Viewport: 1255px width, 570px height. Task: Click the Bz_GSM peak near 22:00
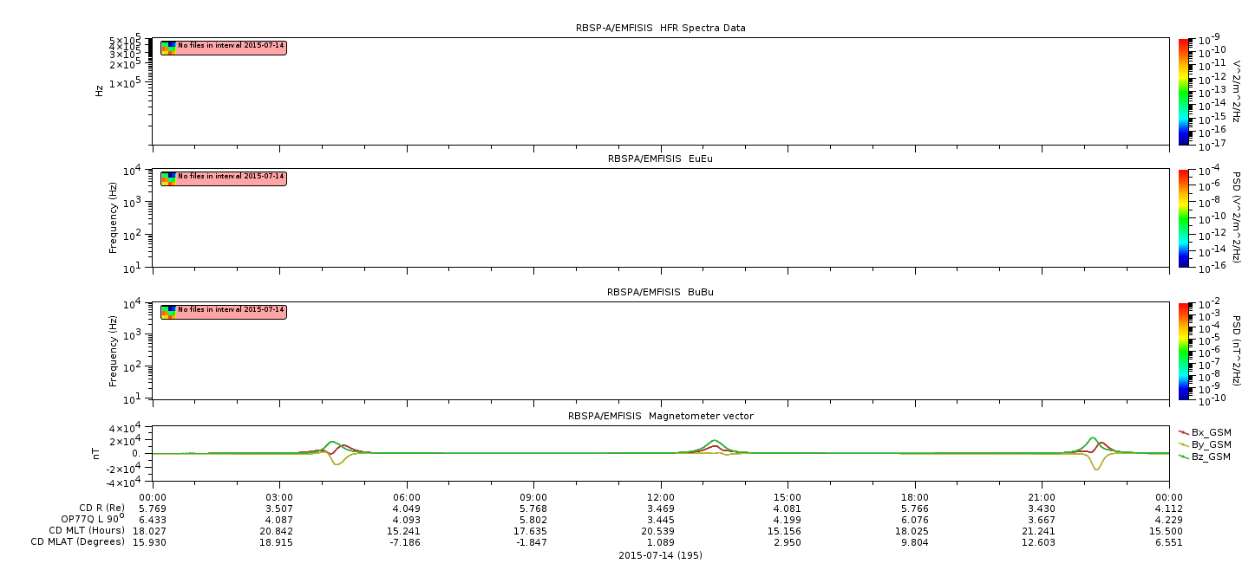(1093, 437)
